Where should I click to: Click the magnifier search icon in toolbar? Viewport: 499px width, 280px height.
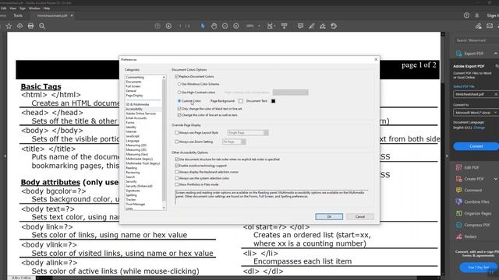pos(42,26)
